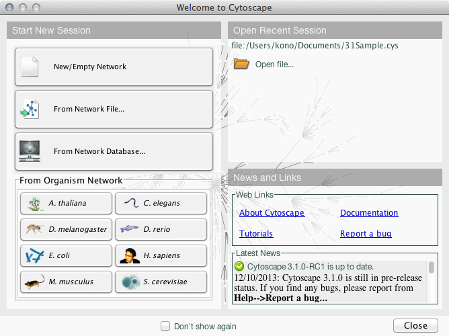Choose the M. musculus mouse icon
Viewport: 449px width, 336px height.
coord(32,282)
